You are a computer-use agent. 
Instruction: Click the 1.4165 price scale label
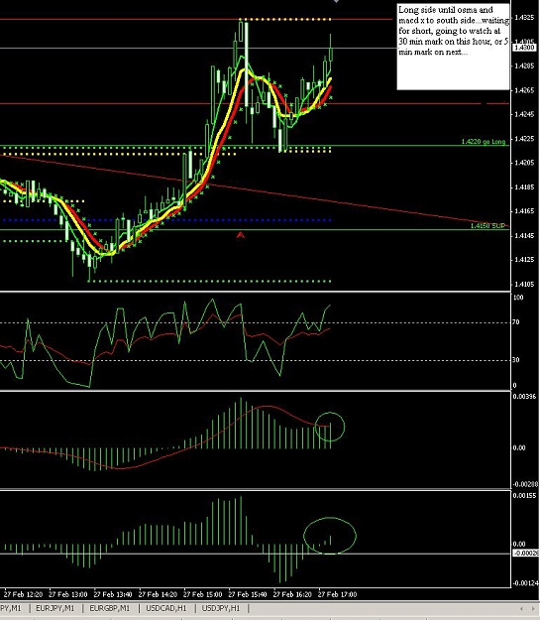click(525, 211)
